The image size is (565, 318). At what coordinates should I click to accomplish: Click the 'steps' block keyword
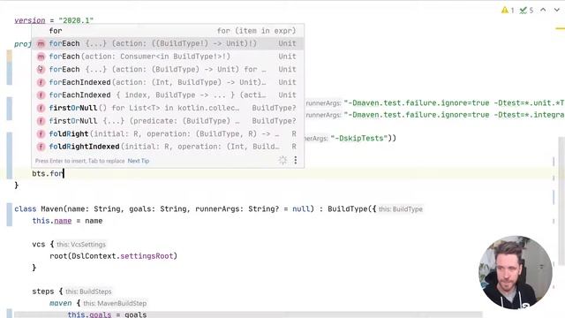point(43,291)
